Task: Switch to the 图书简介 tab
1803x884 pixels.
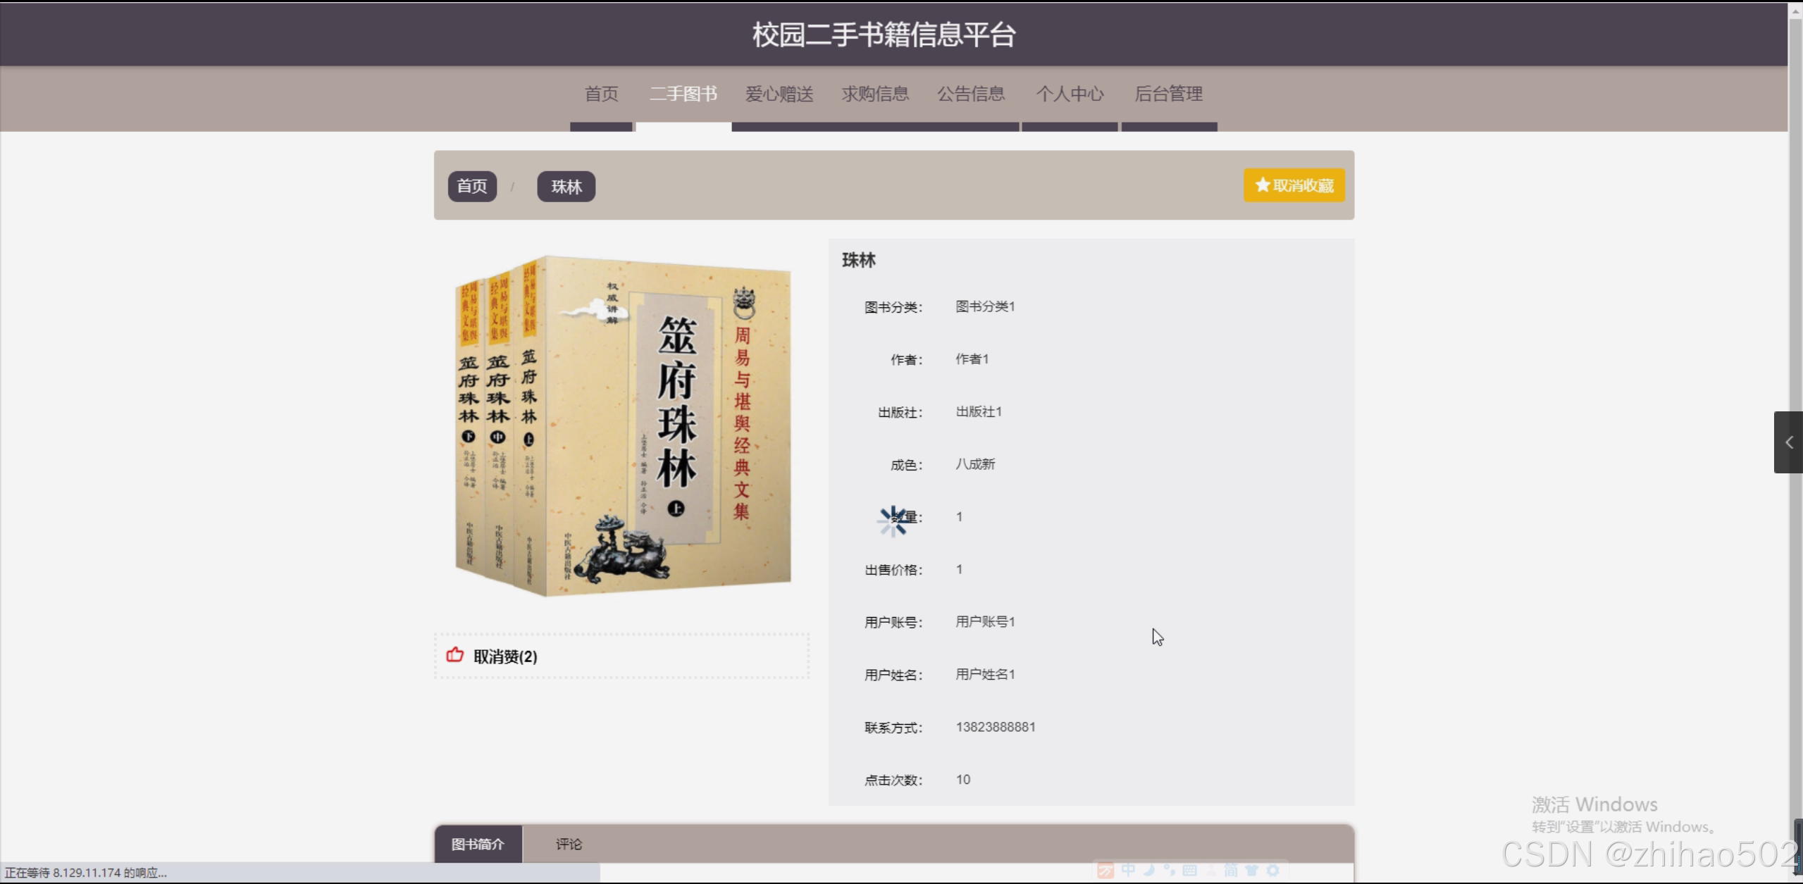Action: click(x=478, y=844)
